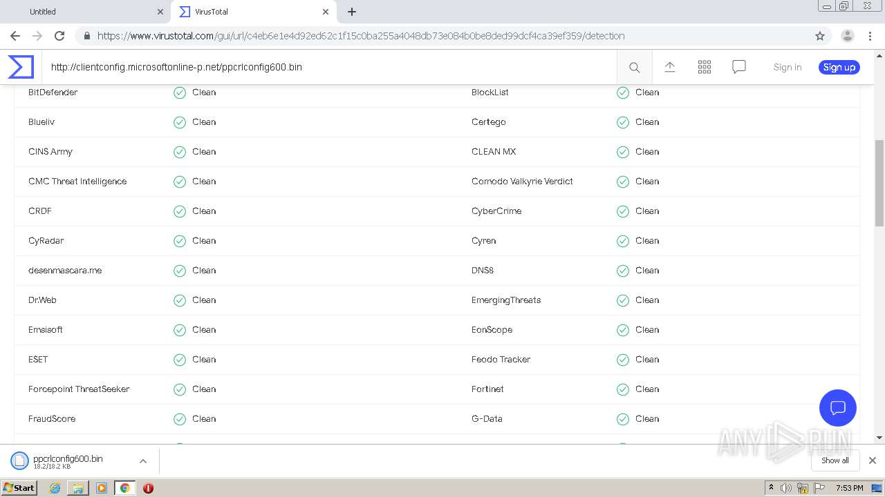Screen dimensions: 885x497
Task: Reload the current page
Action: click(59, 36)
